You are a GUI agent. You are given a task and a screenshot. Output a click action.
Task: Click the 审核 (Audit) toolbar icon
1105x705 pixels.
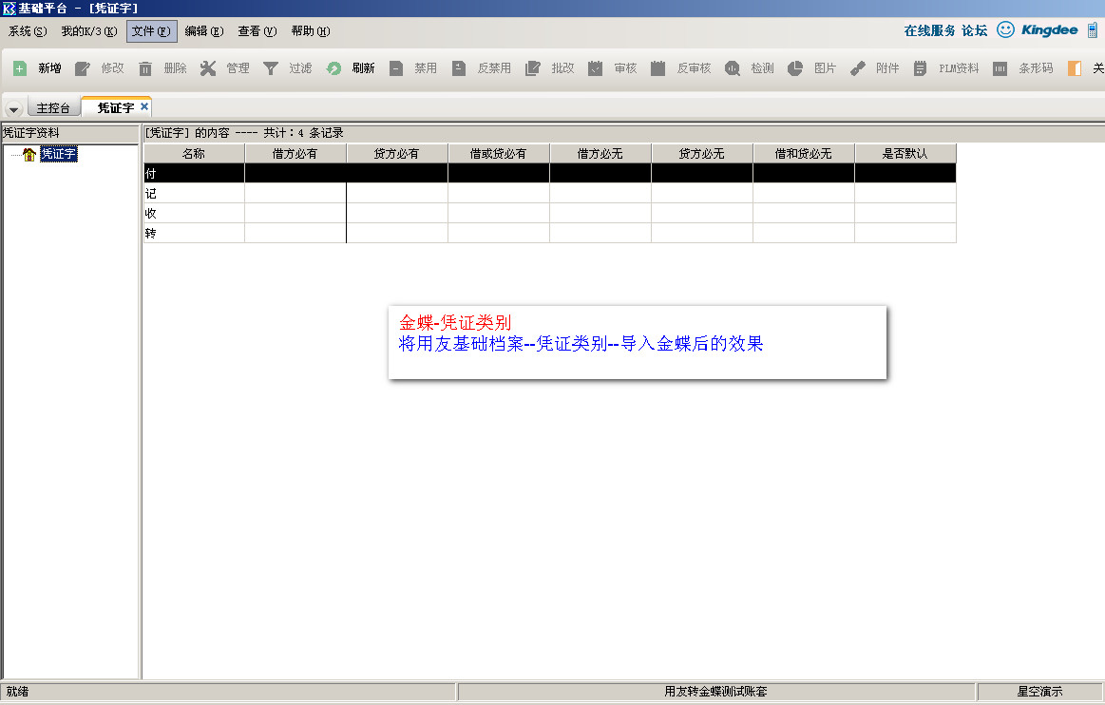596,68
